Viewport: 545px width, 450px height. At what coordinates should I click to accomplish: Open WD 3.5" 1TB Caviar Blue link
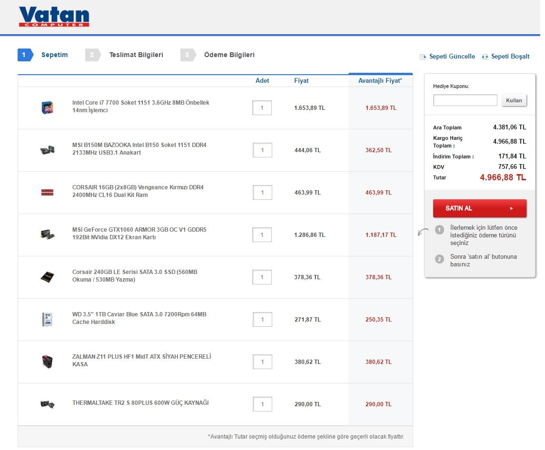tap(139, 318)
